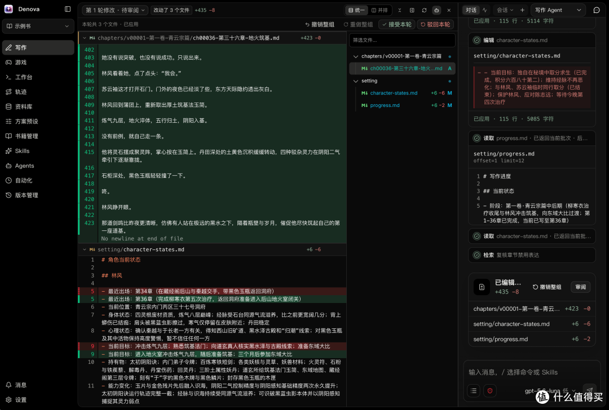Collapse the chapters/v00001 folder in file tree
The image size is (609, 410).
355,56
